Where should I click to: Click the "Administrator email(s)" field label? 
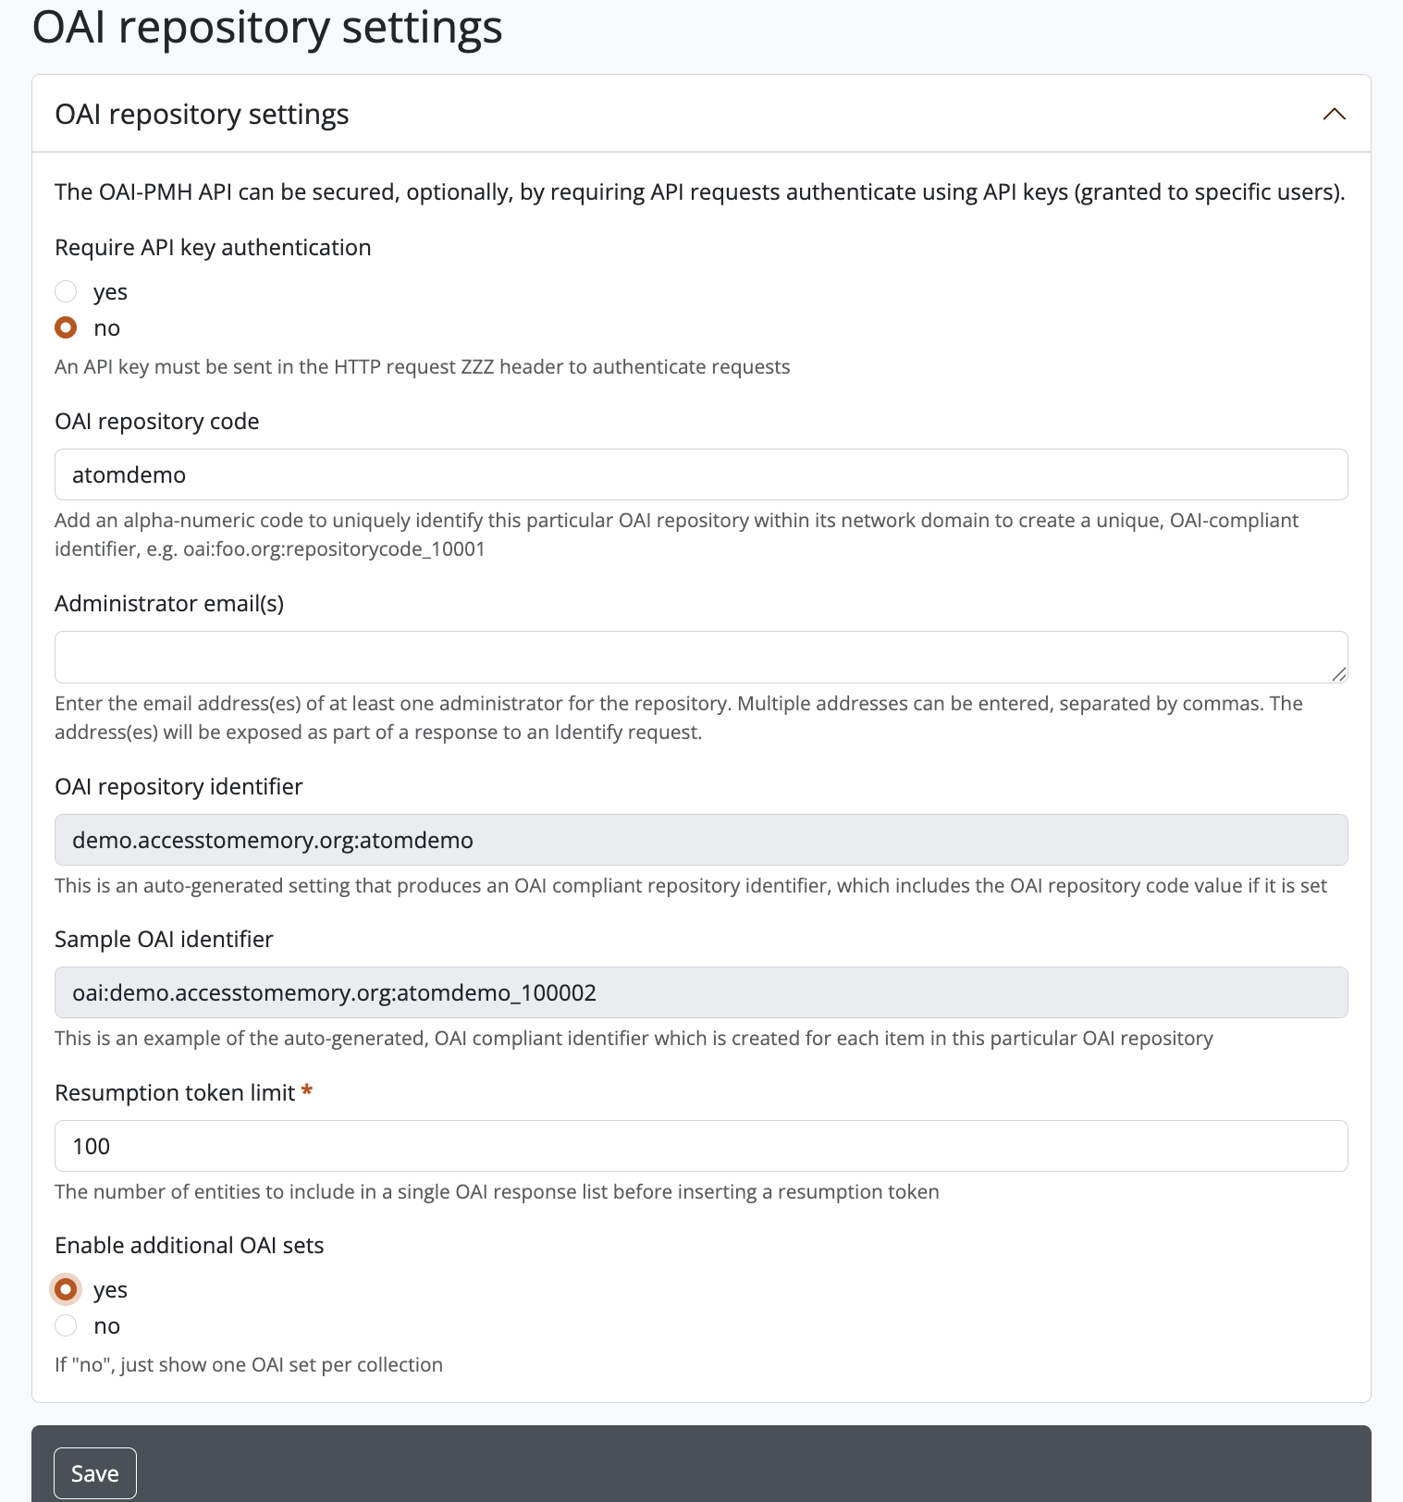coord(169,603)
